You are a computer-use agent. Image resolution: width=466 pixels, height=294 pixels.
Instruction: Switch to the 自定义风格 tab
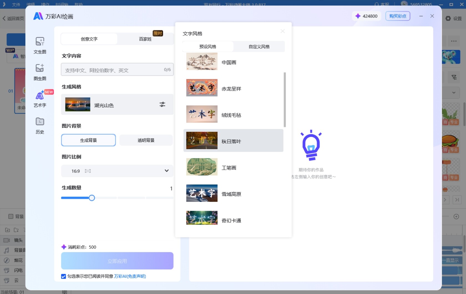pos(259,47)
